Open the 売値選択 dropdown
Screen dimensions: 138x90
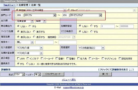(91, 48)
